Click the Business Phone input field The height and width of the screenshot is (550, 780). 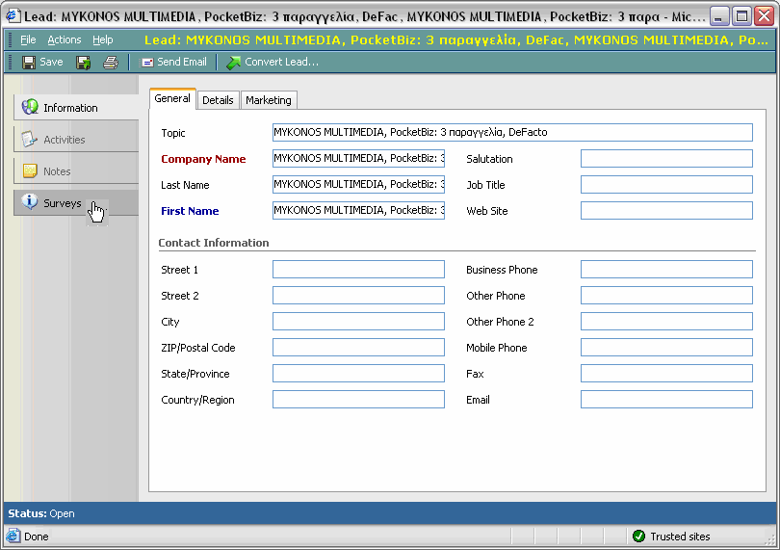(666, 270)
